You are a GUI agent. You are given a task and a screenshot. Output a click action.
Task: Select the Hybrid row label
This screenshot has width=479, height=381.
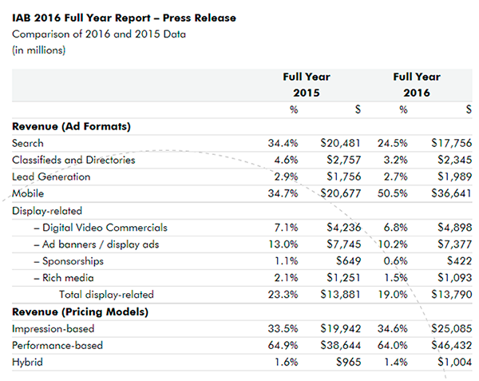coord(28,362)
